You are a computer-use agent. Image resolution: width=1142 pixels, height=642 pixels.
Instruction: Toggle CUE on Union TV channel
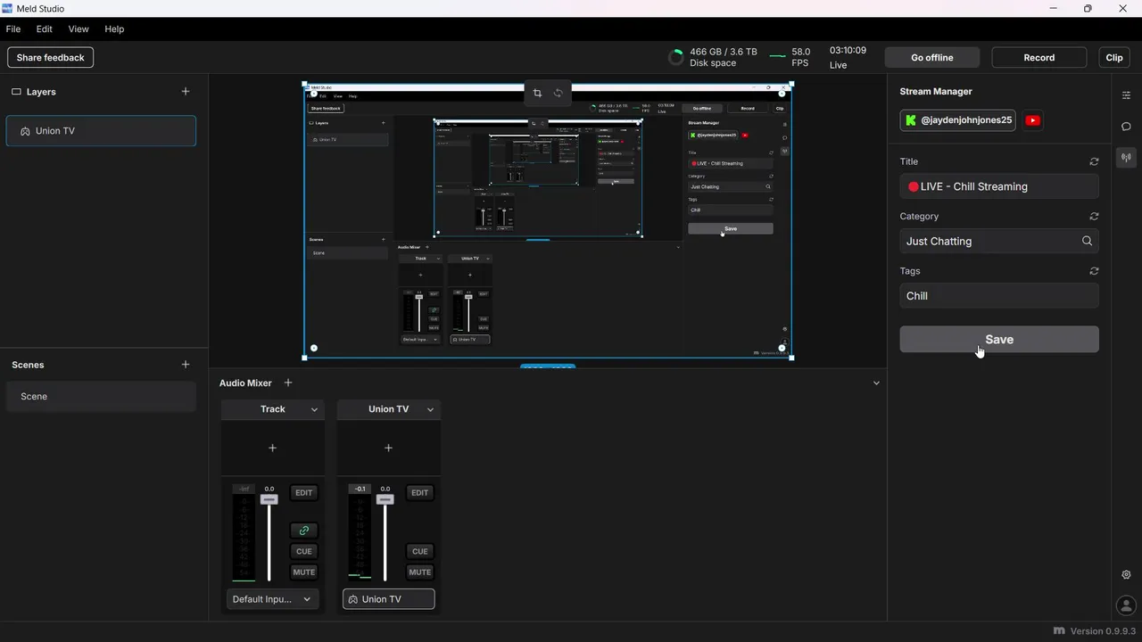coord(420,551)
